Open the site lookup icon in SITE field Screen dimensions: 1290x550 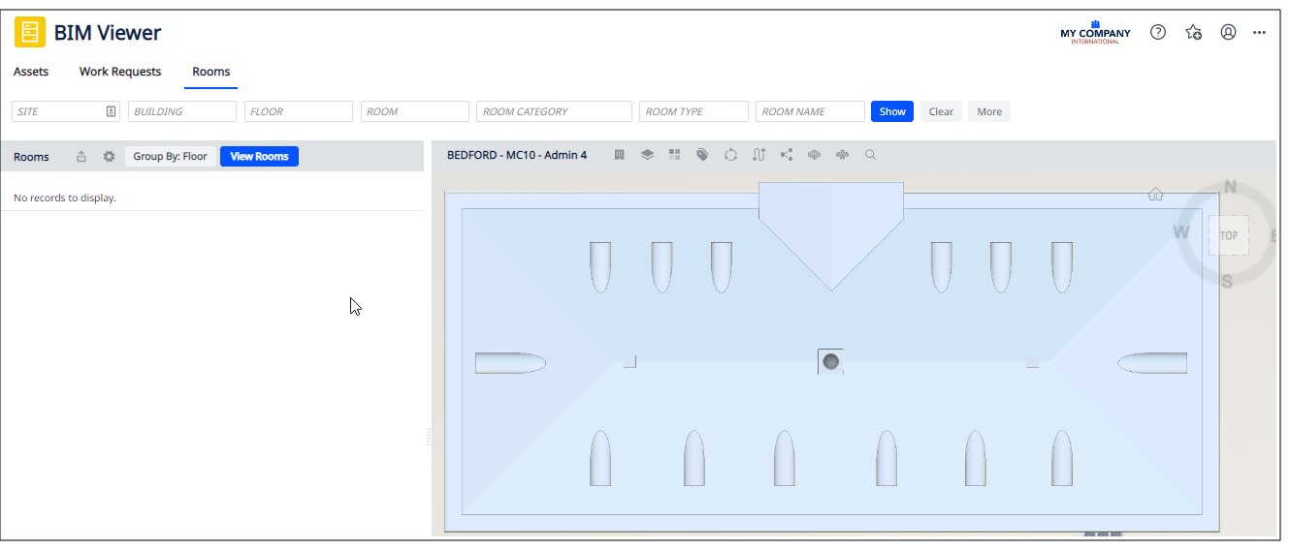coord(112,111)
